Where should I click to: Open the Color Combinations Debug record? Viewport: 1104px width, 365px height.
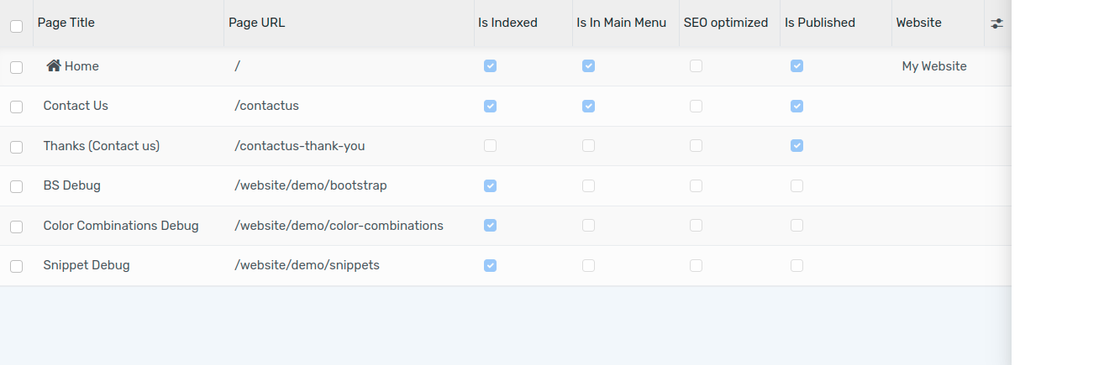coord(121,226)
